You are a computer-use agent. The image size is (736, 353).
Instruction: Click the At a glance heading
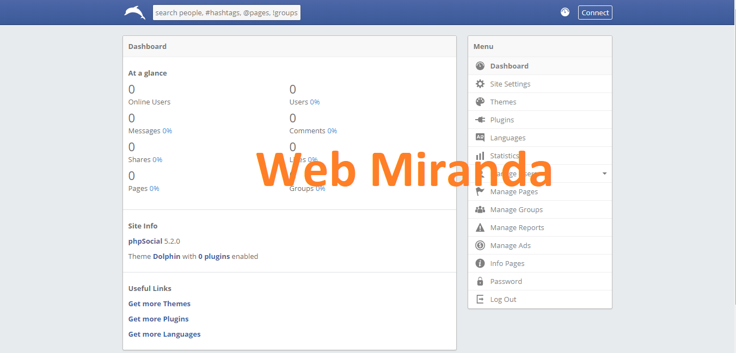tap(148, 73)
